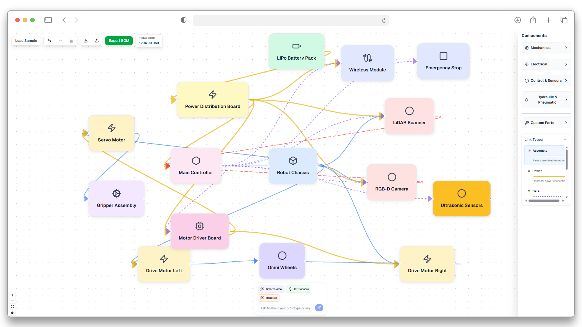Toggle the grid layout icon
Viewport: 582px width, 327px height.
tap(72, 41)
